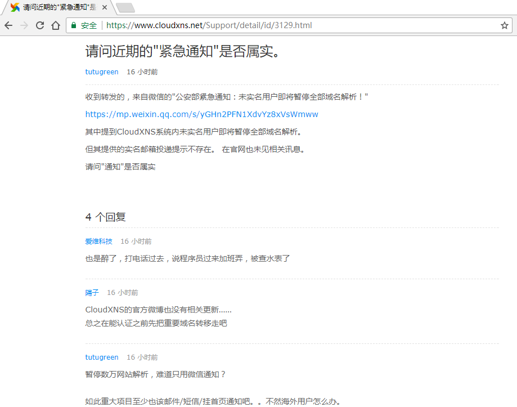
Task: Bookmark this page with the star icon
Action: pos(504,25)
